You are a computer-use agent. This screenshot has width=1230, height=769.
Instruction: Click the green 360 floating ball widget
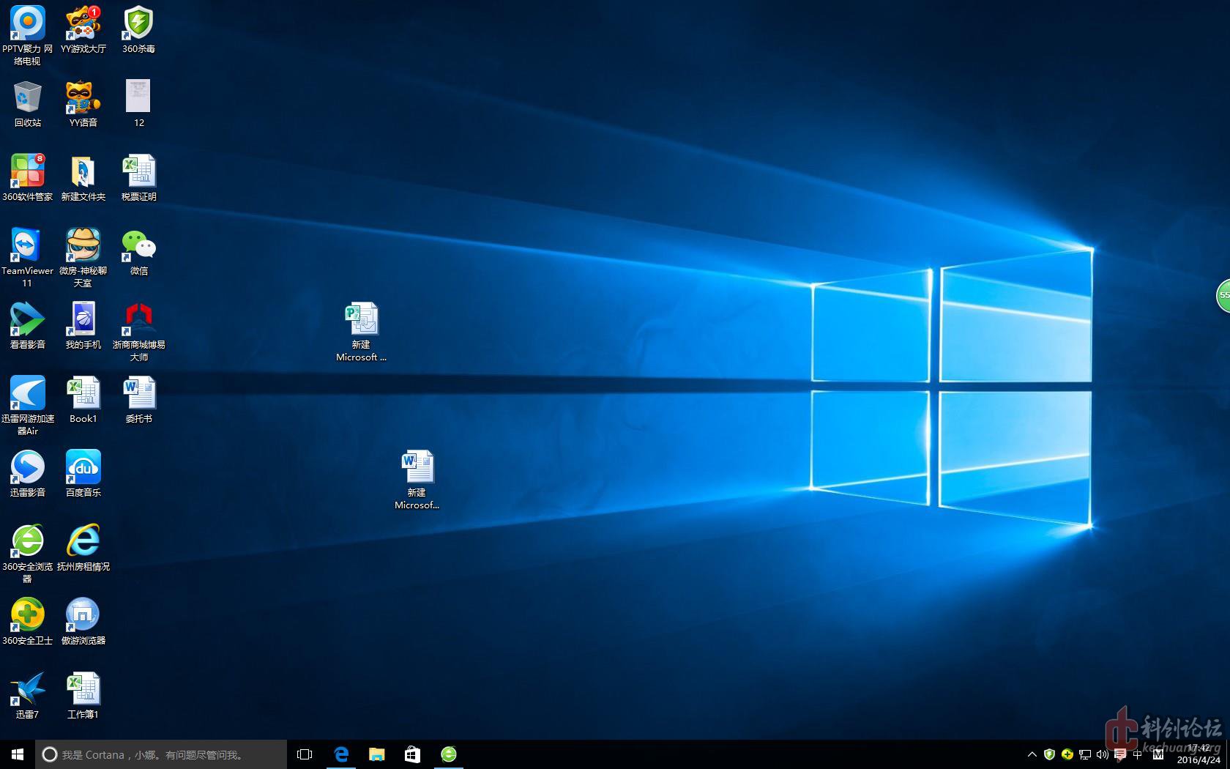tap(1223, 295)
